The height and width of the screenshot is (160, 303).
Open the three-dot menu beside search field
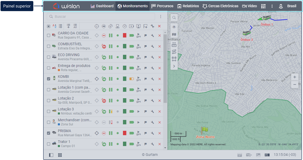[161, 17]
